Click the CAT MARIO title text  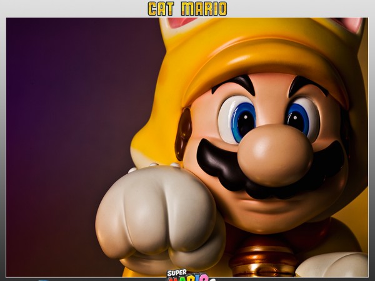coord(187,9)
